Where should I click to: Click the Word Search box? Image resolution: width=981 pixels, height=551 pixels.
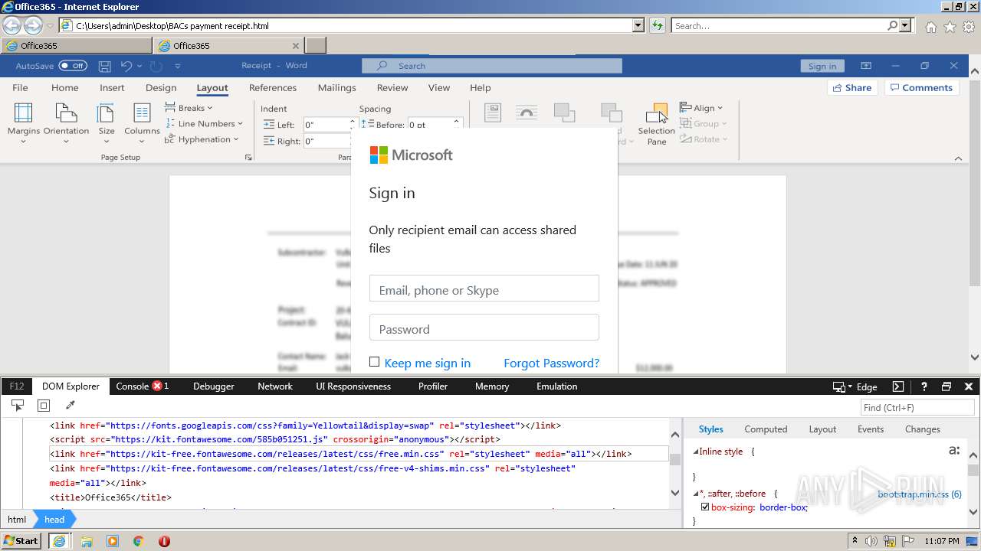point(492,66)
